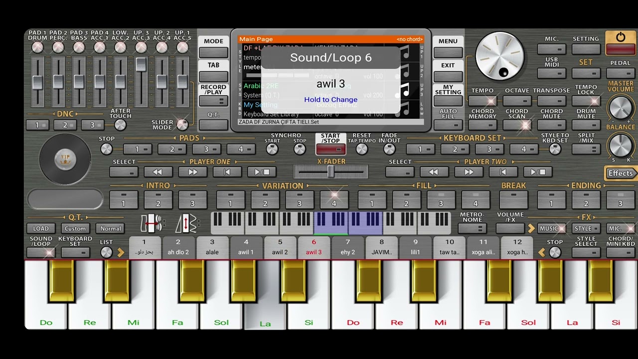Image resolution: width=638 pixels, height=359 pixels.
Task: Click the RECORD/PLAY button
Action: coord(213,101)
